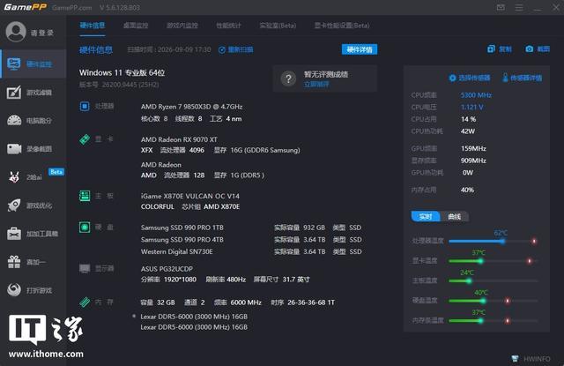The image size is (564, 366).
Task: Open the toolbox briefcase icon
Action: coord(14,234)
